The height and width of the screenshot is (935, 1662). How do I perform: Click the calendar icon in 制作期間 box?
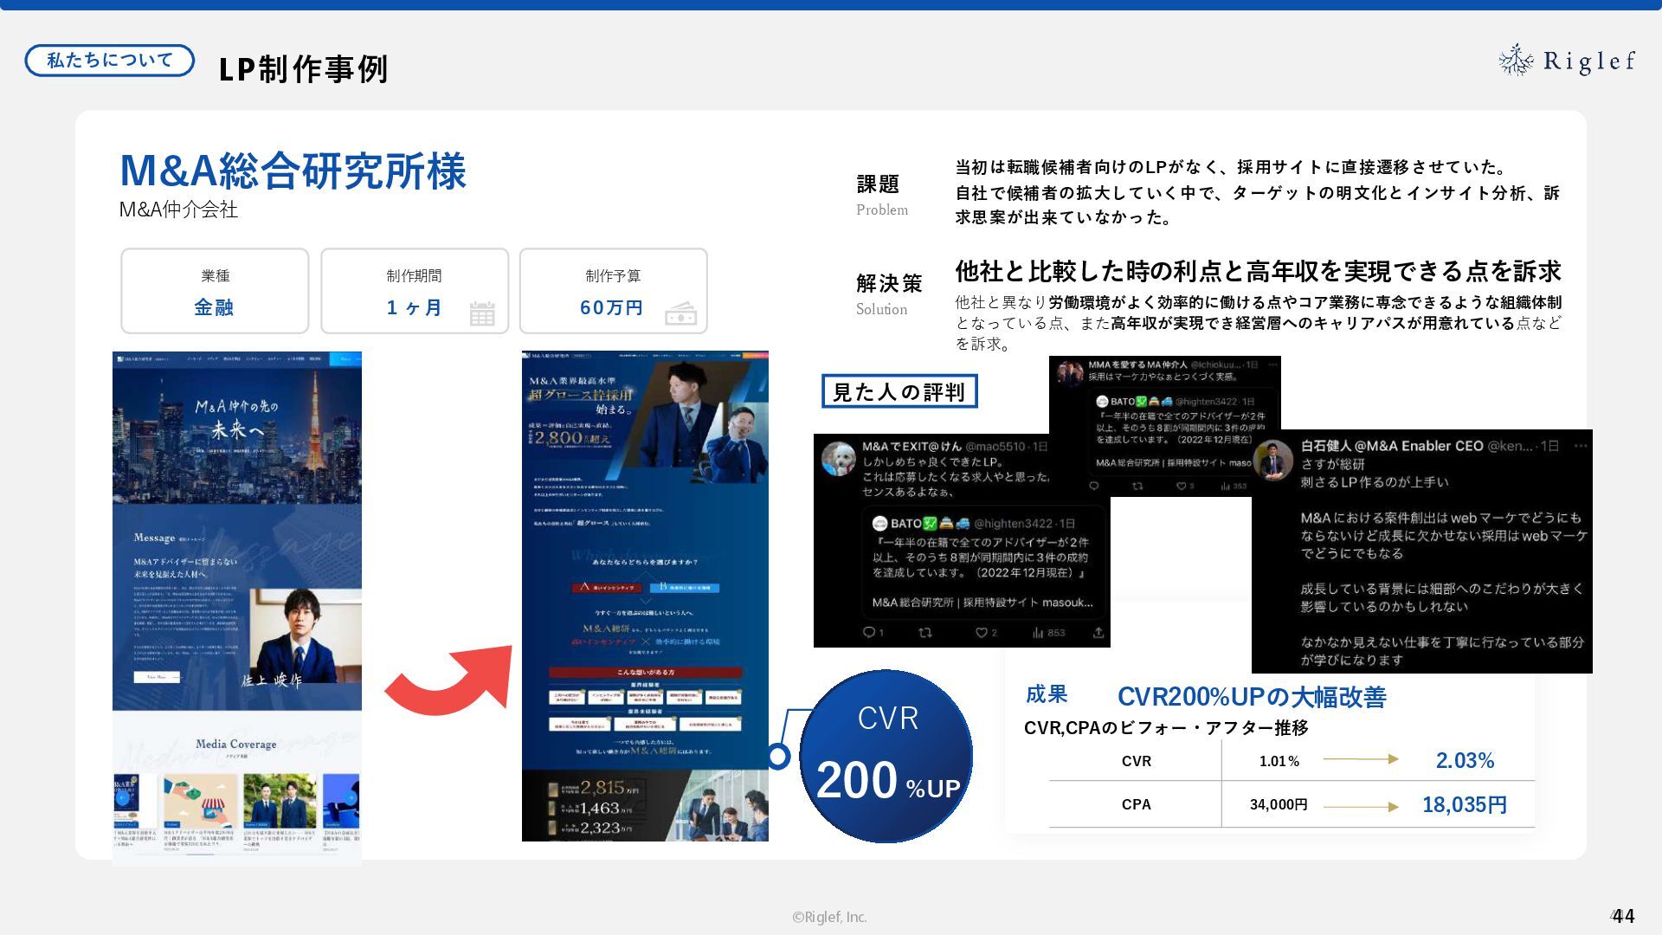tap(482, 313)
